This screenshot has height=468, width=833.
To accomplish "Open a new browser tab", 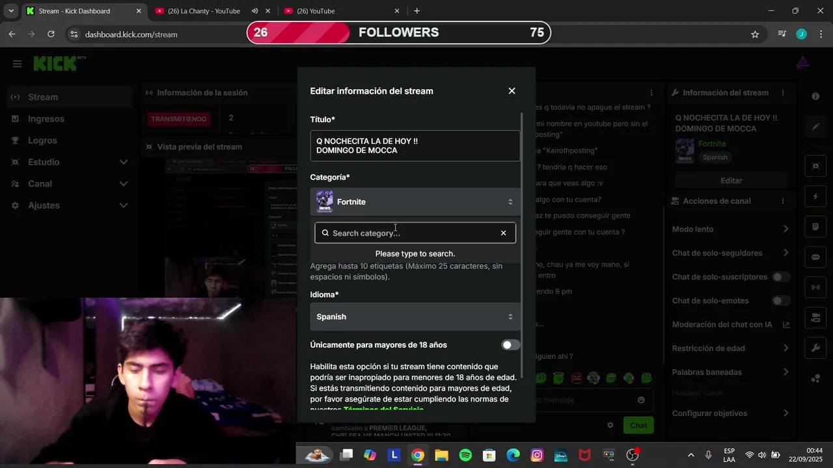I will (x=416, y=11).
